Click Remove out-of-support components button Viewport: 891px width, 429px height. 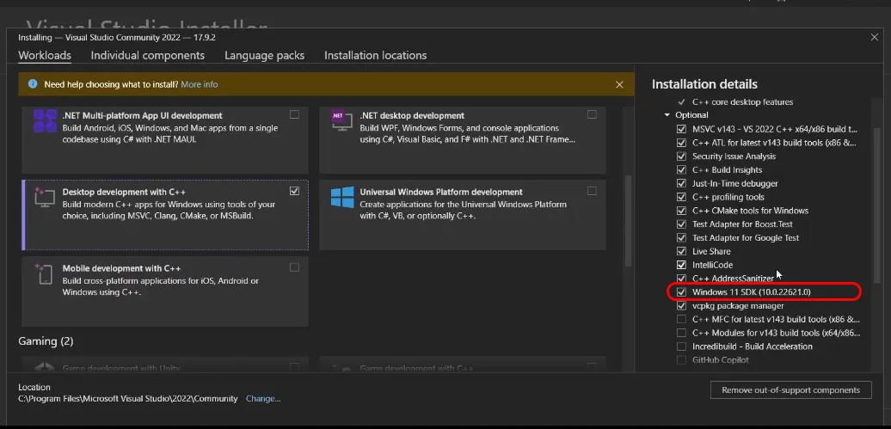pos(790,390)
